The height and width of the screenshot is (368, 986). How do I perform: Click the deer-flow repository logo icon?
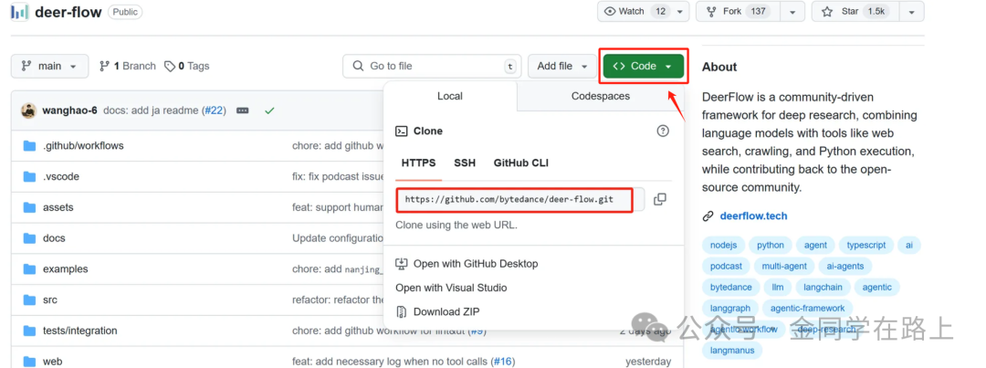(19, 12)
